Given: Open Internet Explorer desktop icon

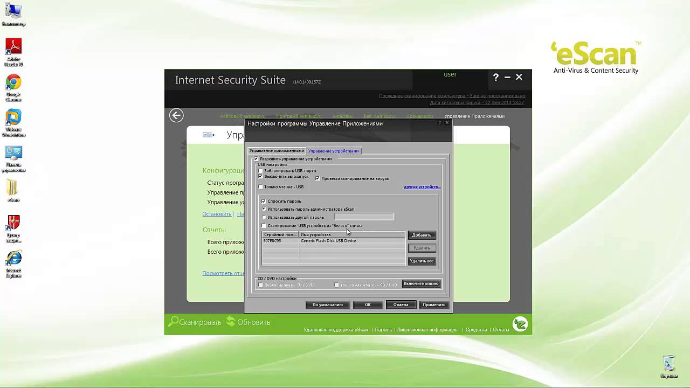Looking at the screenshot, I should [13, 264].
